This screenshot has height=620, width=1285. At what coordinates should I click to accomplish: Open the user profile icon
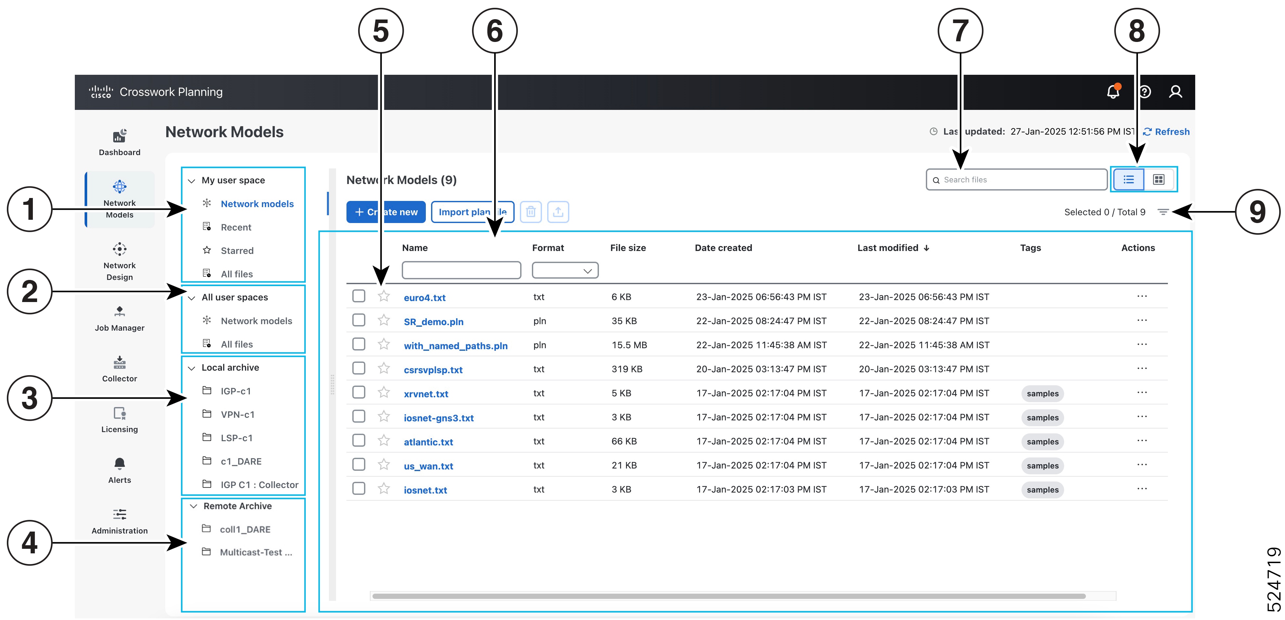pos(1175,92)
